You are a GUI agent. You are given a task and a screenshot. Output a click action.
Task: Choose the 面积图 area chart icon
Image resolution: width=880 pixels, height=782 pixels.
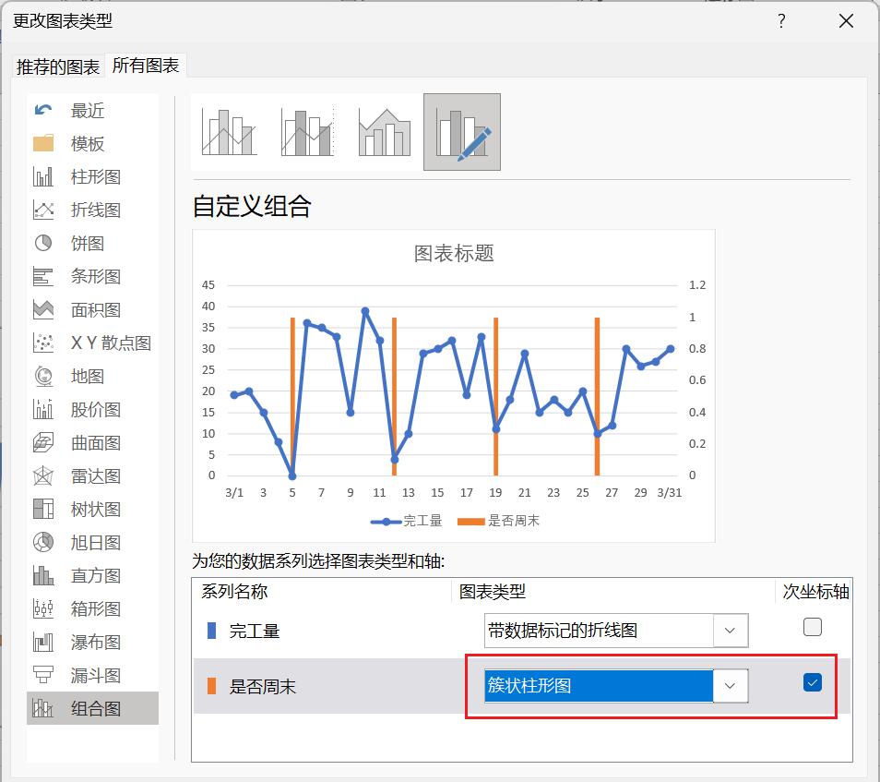point(43,309)
